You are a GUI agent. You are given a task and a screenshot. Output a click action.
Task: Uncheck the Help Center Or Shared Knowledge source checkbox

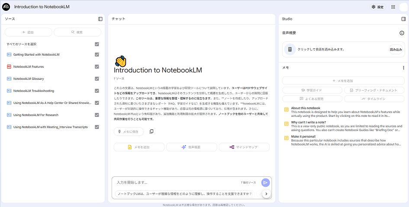[97, 103]
